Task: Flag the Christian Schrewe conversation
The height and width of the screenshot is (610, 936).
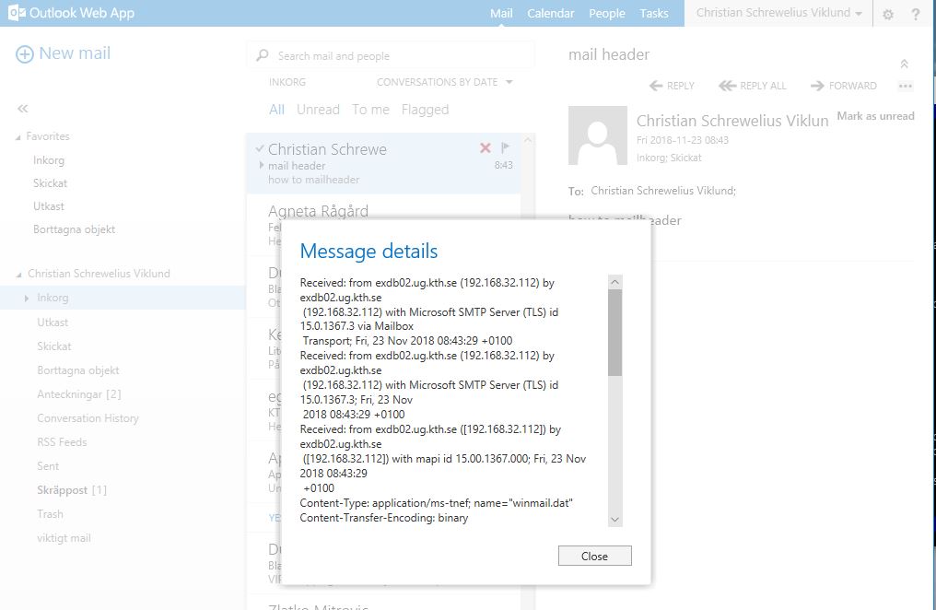Action: pyautogui.click(x=506, y=147)
